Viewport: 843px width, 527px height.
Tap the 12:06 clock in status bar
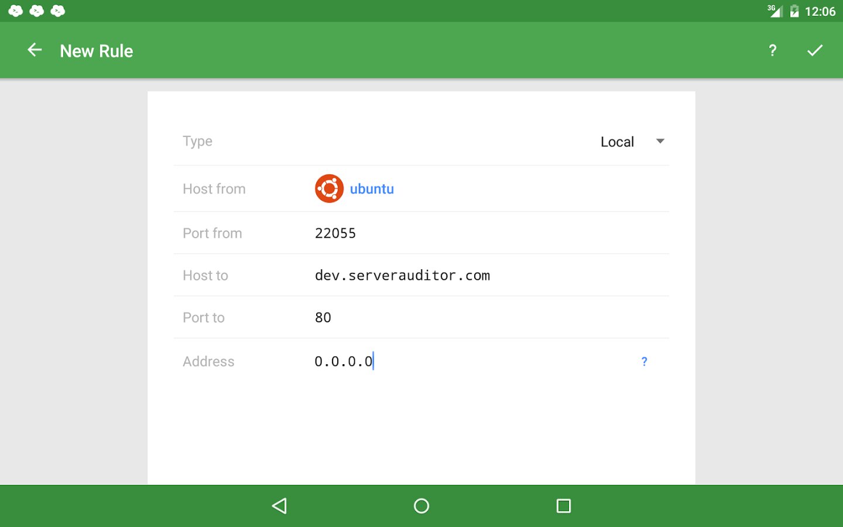[820, 11]
